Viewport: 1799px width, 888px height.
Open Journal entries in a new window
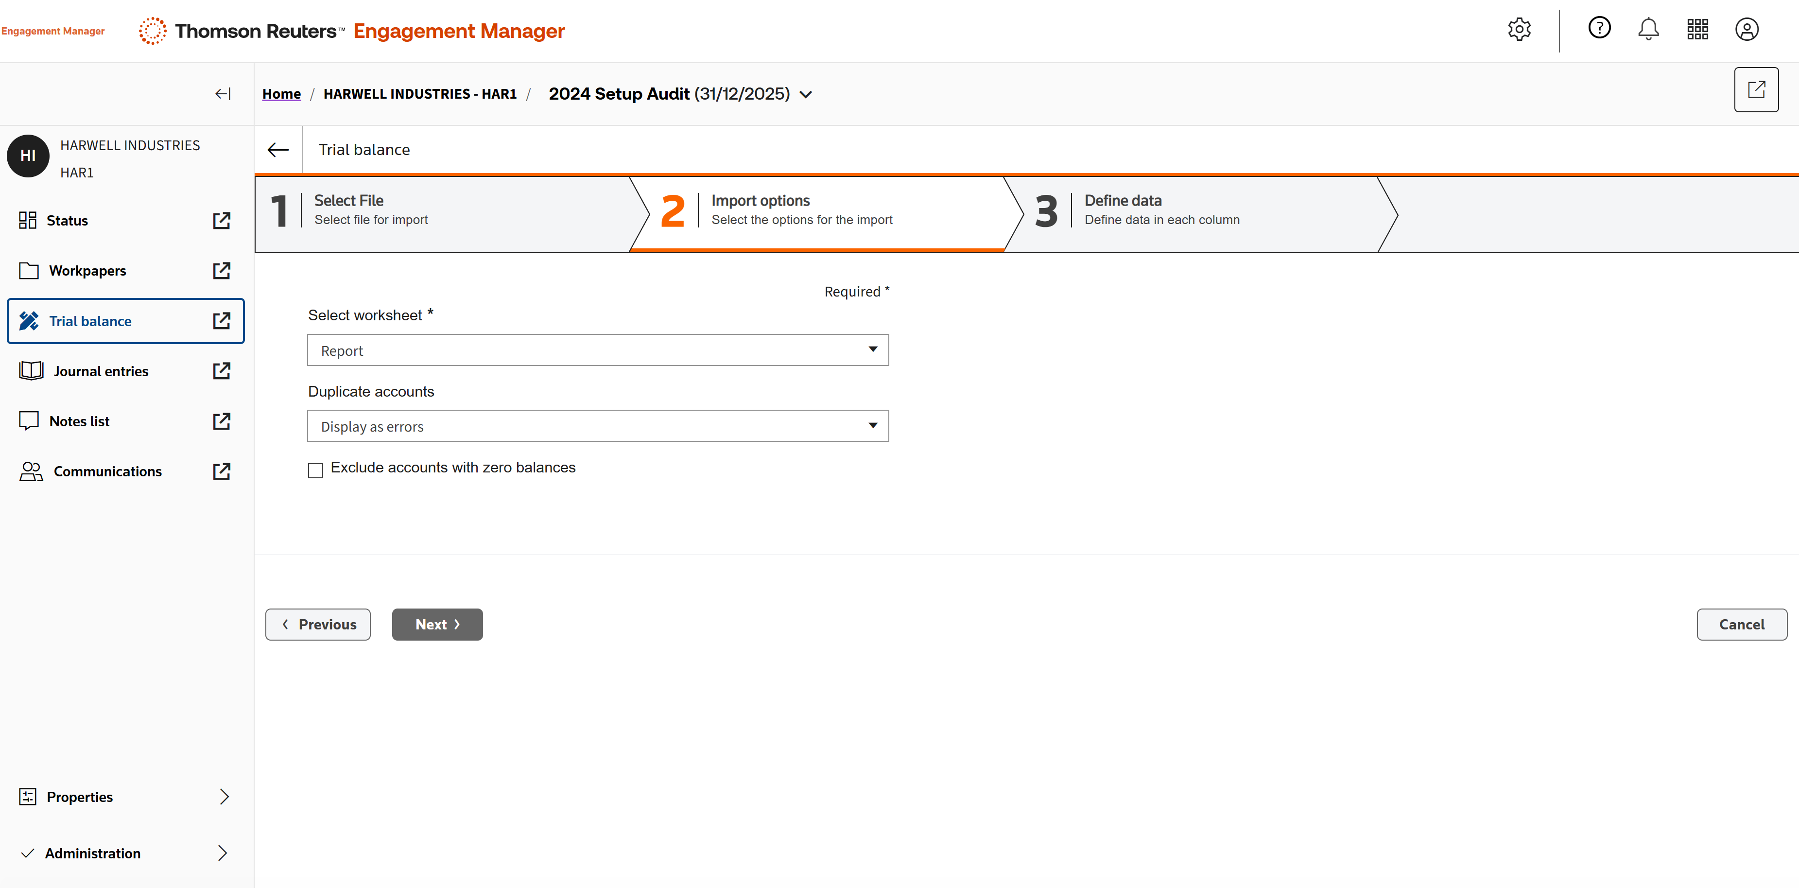coord(222,371)
